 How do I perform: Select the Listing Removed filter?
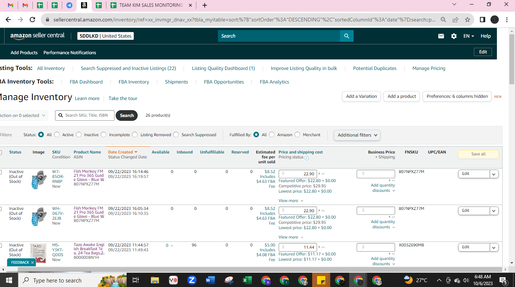point(135,135)
